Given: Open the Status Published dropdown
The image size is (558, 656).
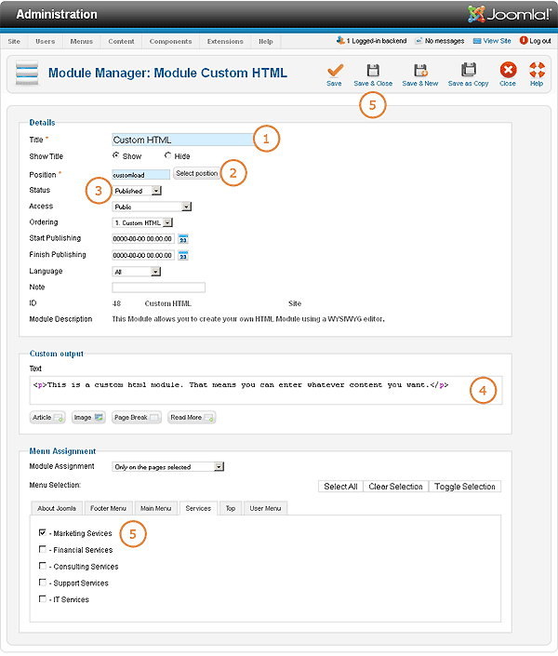Looking at the screenshot, I should click(x=137, y=191).
